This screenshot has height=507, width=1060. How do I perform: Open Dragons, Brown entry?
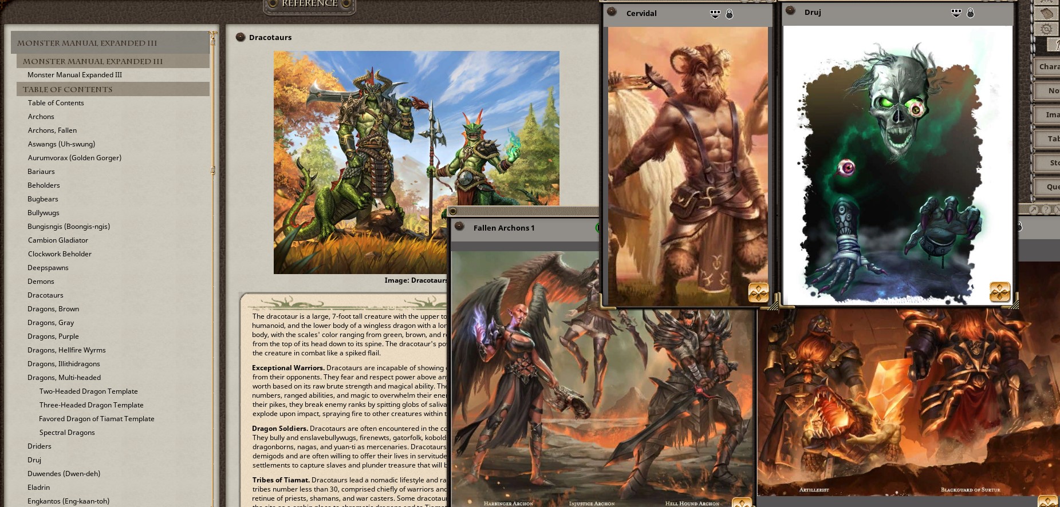[53, 309]
